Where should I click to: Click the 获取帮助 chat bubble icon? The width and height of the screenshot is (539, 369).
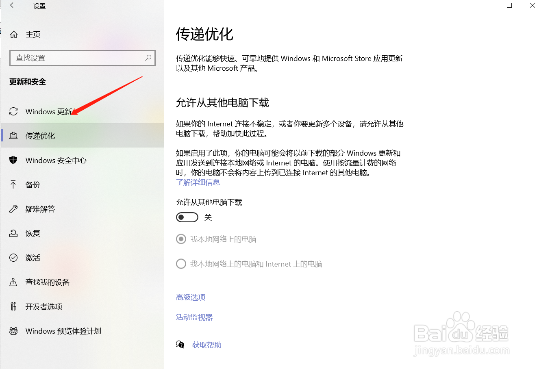tap(180, 345)
